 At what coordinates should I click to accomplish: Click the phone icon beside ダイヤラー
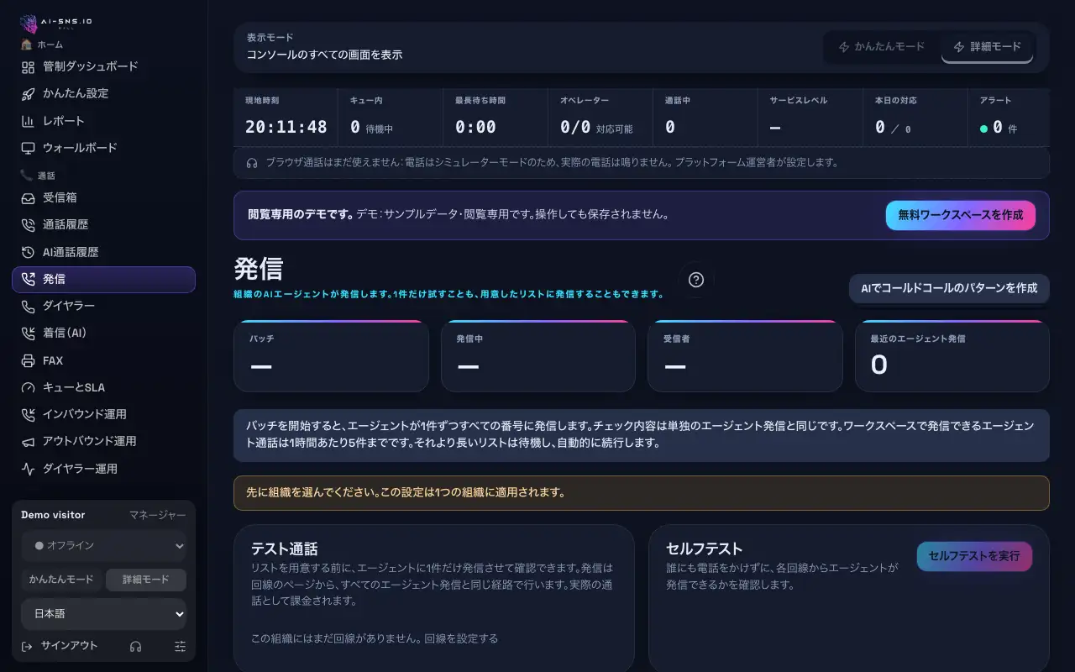click(28, 307)
